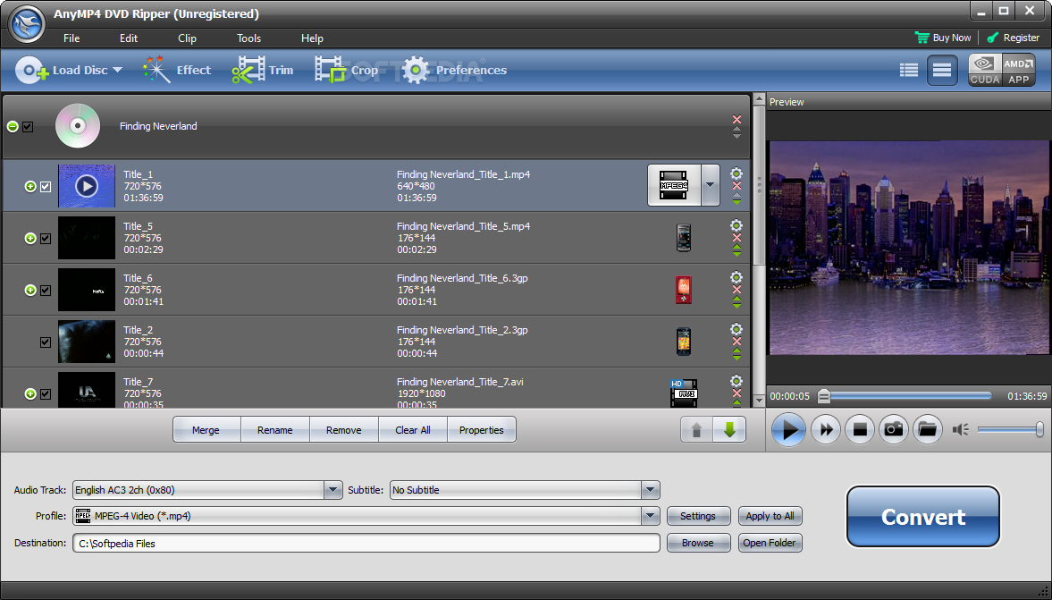Viewport: 1052px width, 600px height.
Task: Open settings gear for Title_1
Action: click(736, 173)
